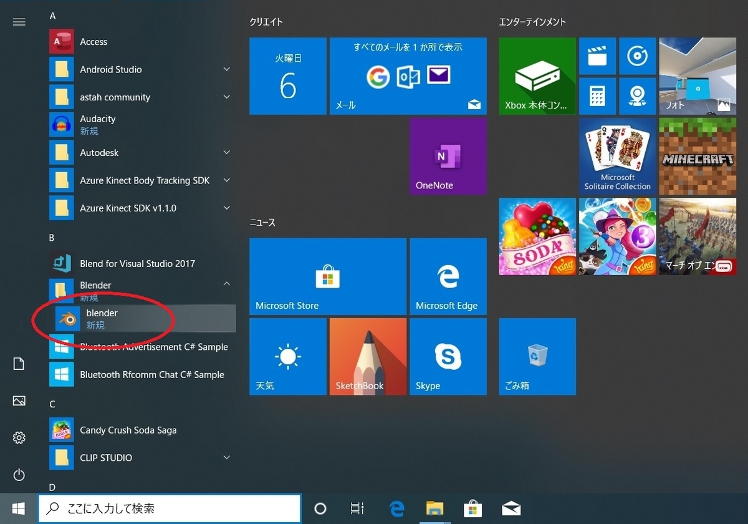Open the Bubble Witch 3 tile
748x524 pixels.
click(x=617, y=236)
